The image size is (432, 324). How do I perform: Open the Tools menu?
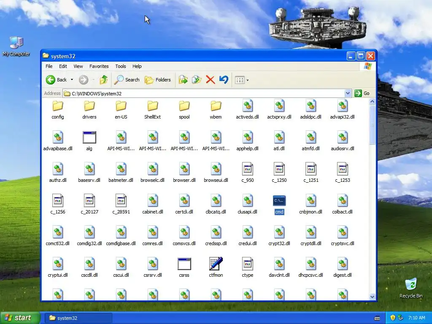pyautogui.click(x=120, y=66)
